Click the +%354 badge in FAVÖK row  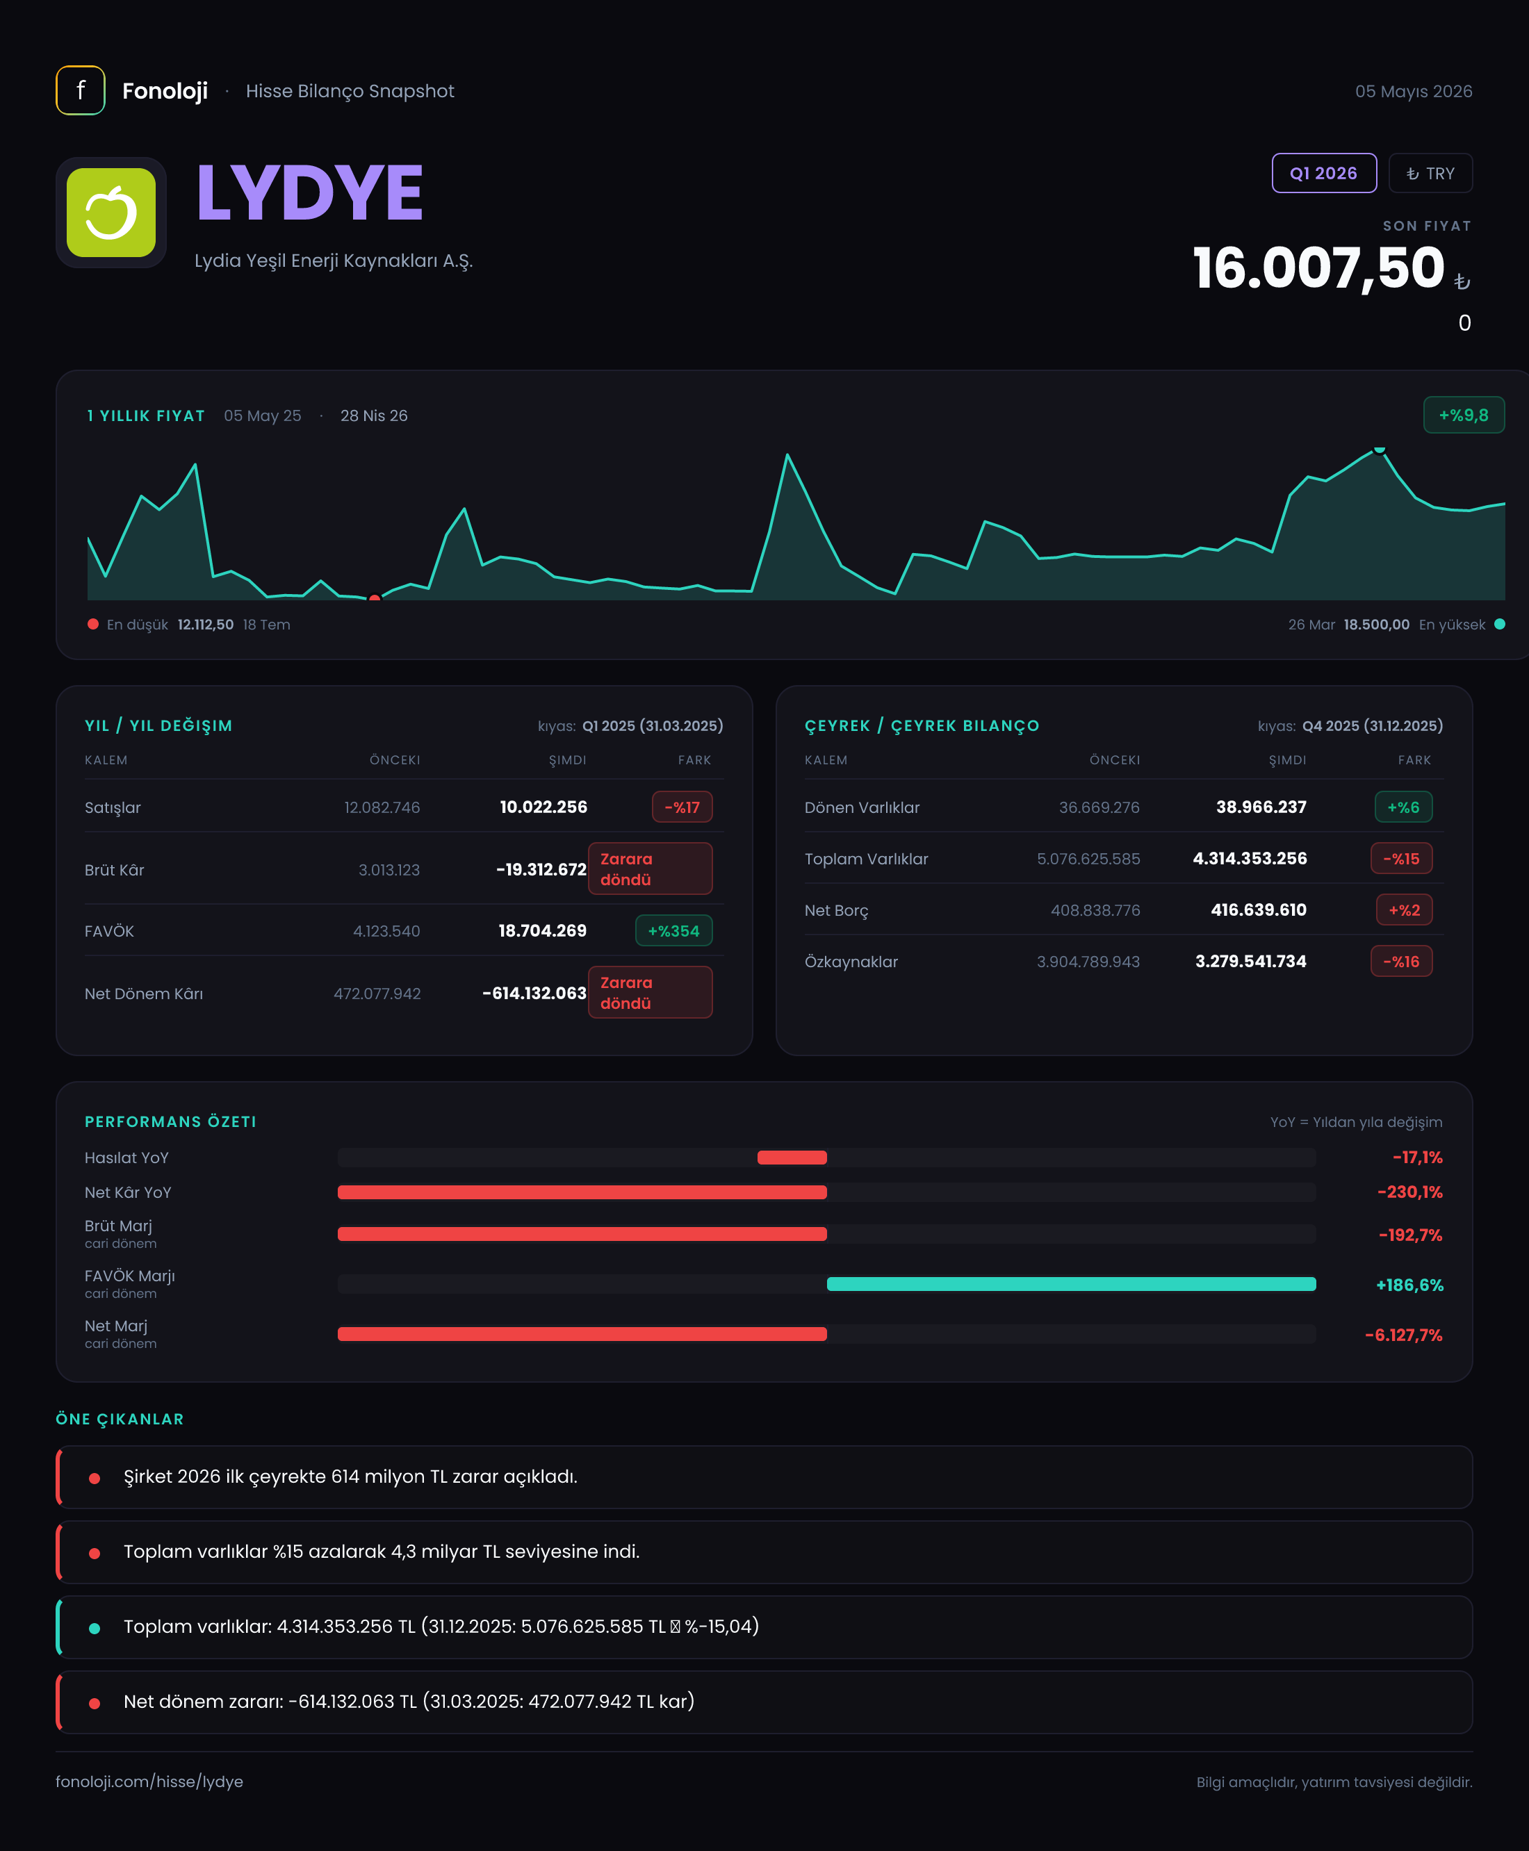pyautogui.click(x=673, y=931)
